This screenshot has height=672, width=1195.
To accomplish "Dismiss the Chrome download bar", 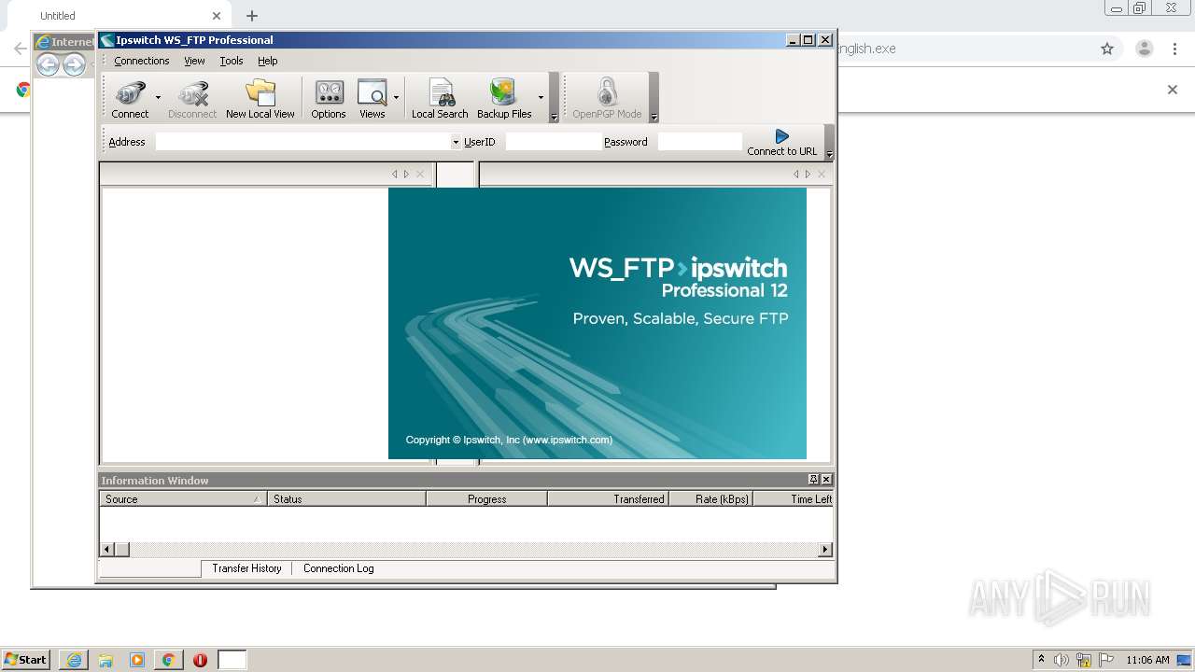I will [1173, 90].
